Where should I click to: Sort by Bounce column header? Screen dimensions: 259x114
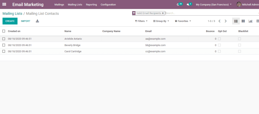pyautogui.click(x=210, y=31)
